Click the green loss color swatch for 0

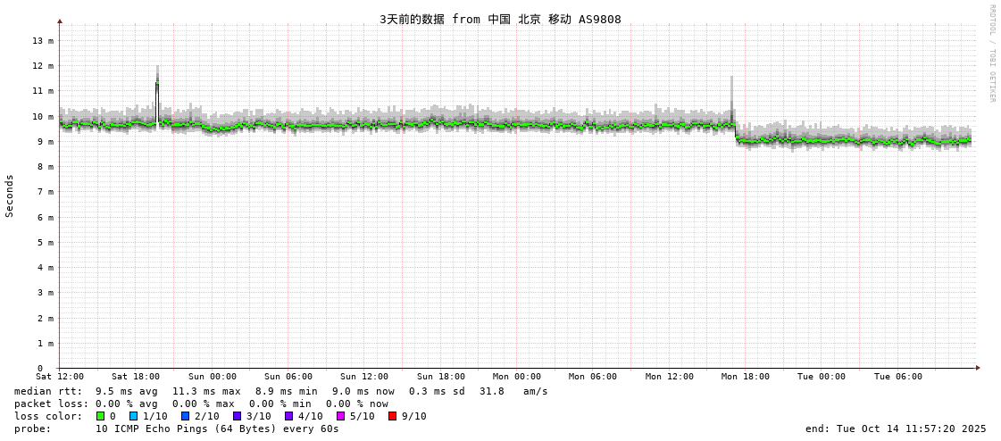click(100, 416)
